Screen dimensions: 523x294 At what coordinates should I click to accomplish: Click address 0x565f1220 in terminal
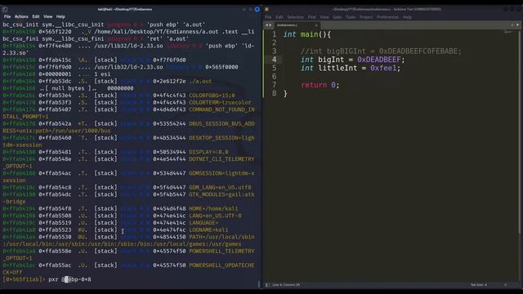(55, 32)
